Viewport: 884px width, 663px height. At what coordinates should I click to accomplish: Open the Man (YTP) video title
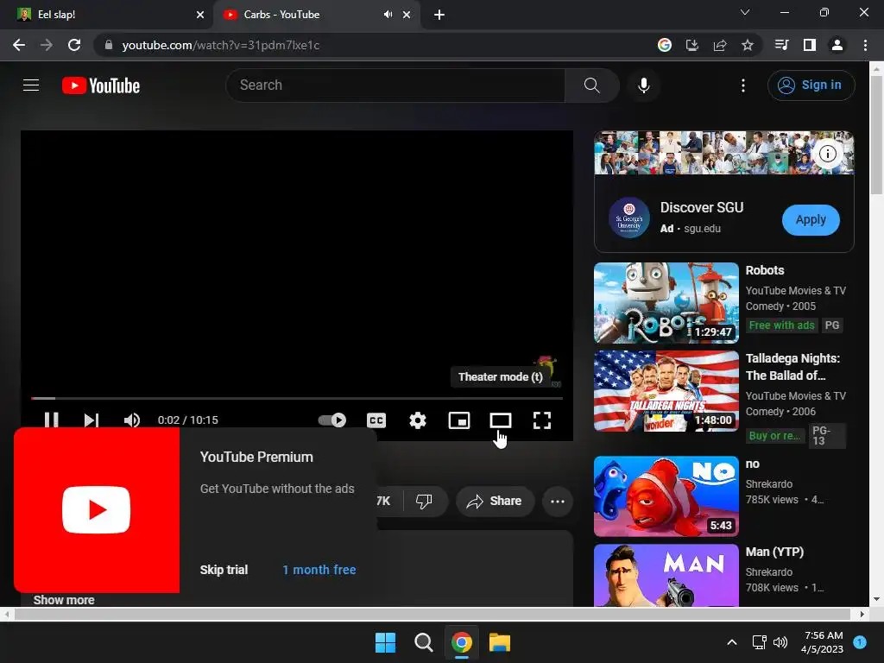click(774, 552)
